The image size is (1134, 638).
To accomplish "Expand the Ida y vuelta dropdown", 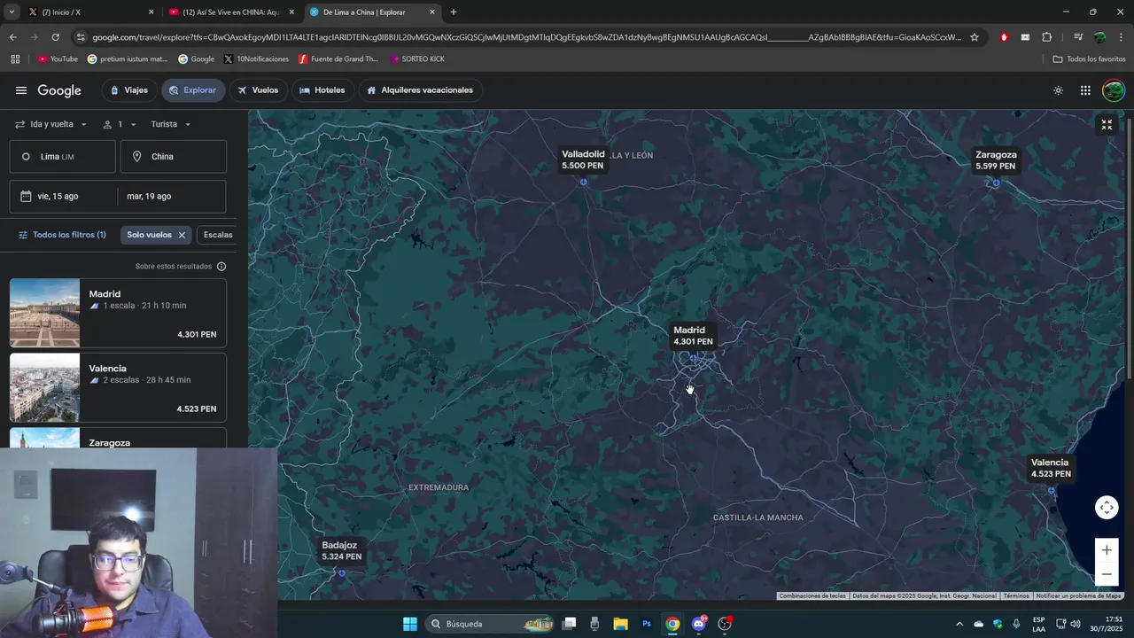I will [x=52, y=124].
